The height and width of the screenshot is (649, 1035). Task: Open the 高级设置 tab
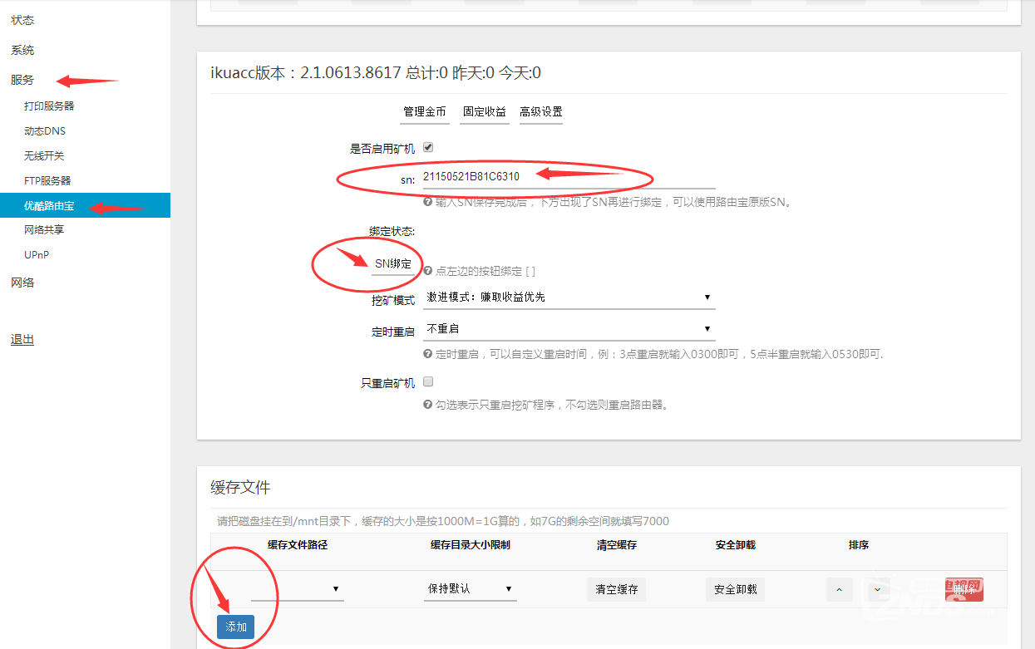pyautogui.click(x=541, y=112)
